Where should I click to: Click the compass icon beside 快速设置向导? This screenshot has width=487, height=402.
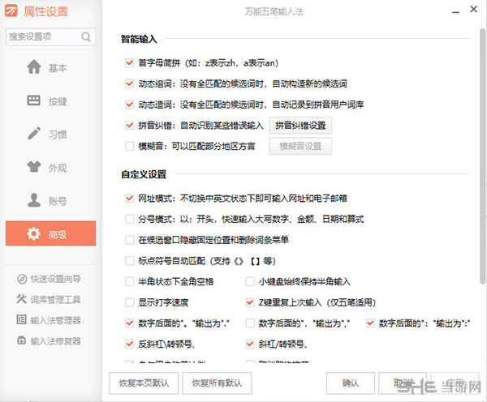22,279
